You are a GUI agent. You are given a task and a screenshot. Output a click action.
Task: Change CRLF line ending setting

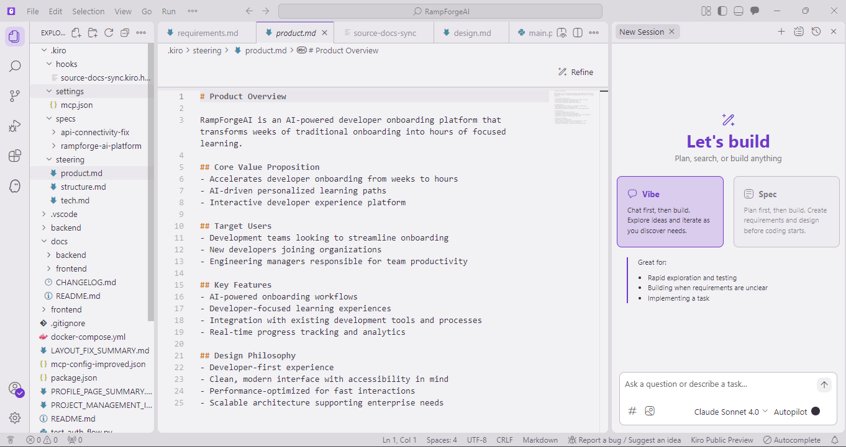[x=504, y=440]
